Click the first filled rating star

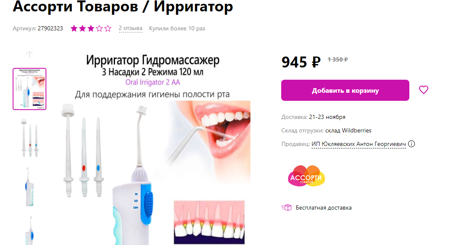pyautogui.click(x=74, y=29)
